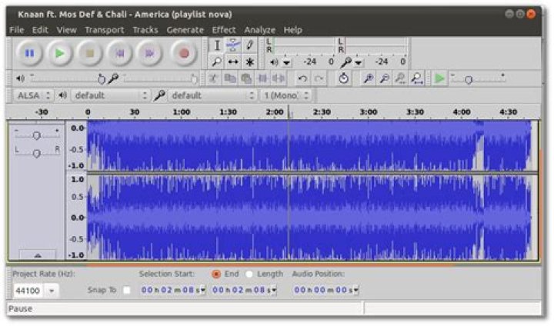Select the Zoom magnifier tool
The height and width of the screenshot is (326, 554).
(217, 62)
